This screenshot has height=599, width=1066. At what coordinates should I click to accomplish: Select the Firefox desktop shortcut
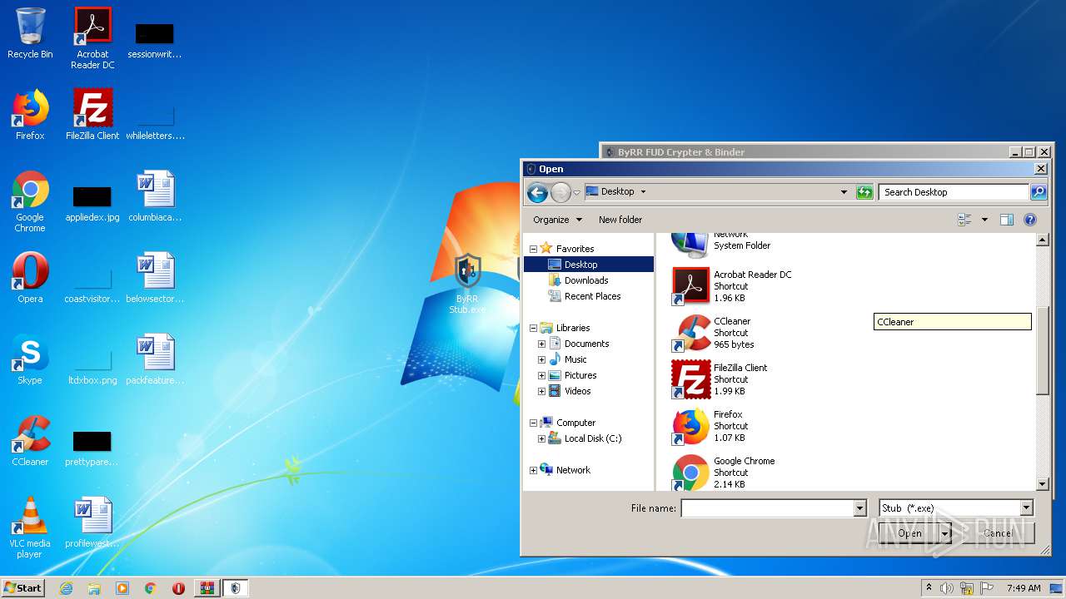pos(30,114)
